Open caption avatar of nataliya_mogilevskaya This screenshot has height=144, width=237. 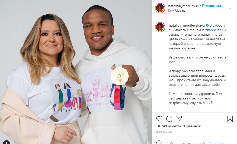click(160, 27)
